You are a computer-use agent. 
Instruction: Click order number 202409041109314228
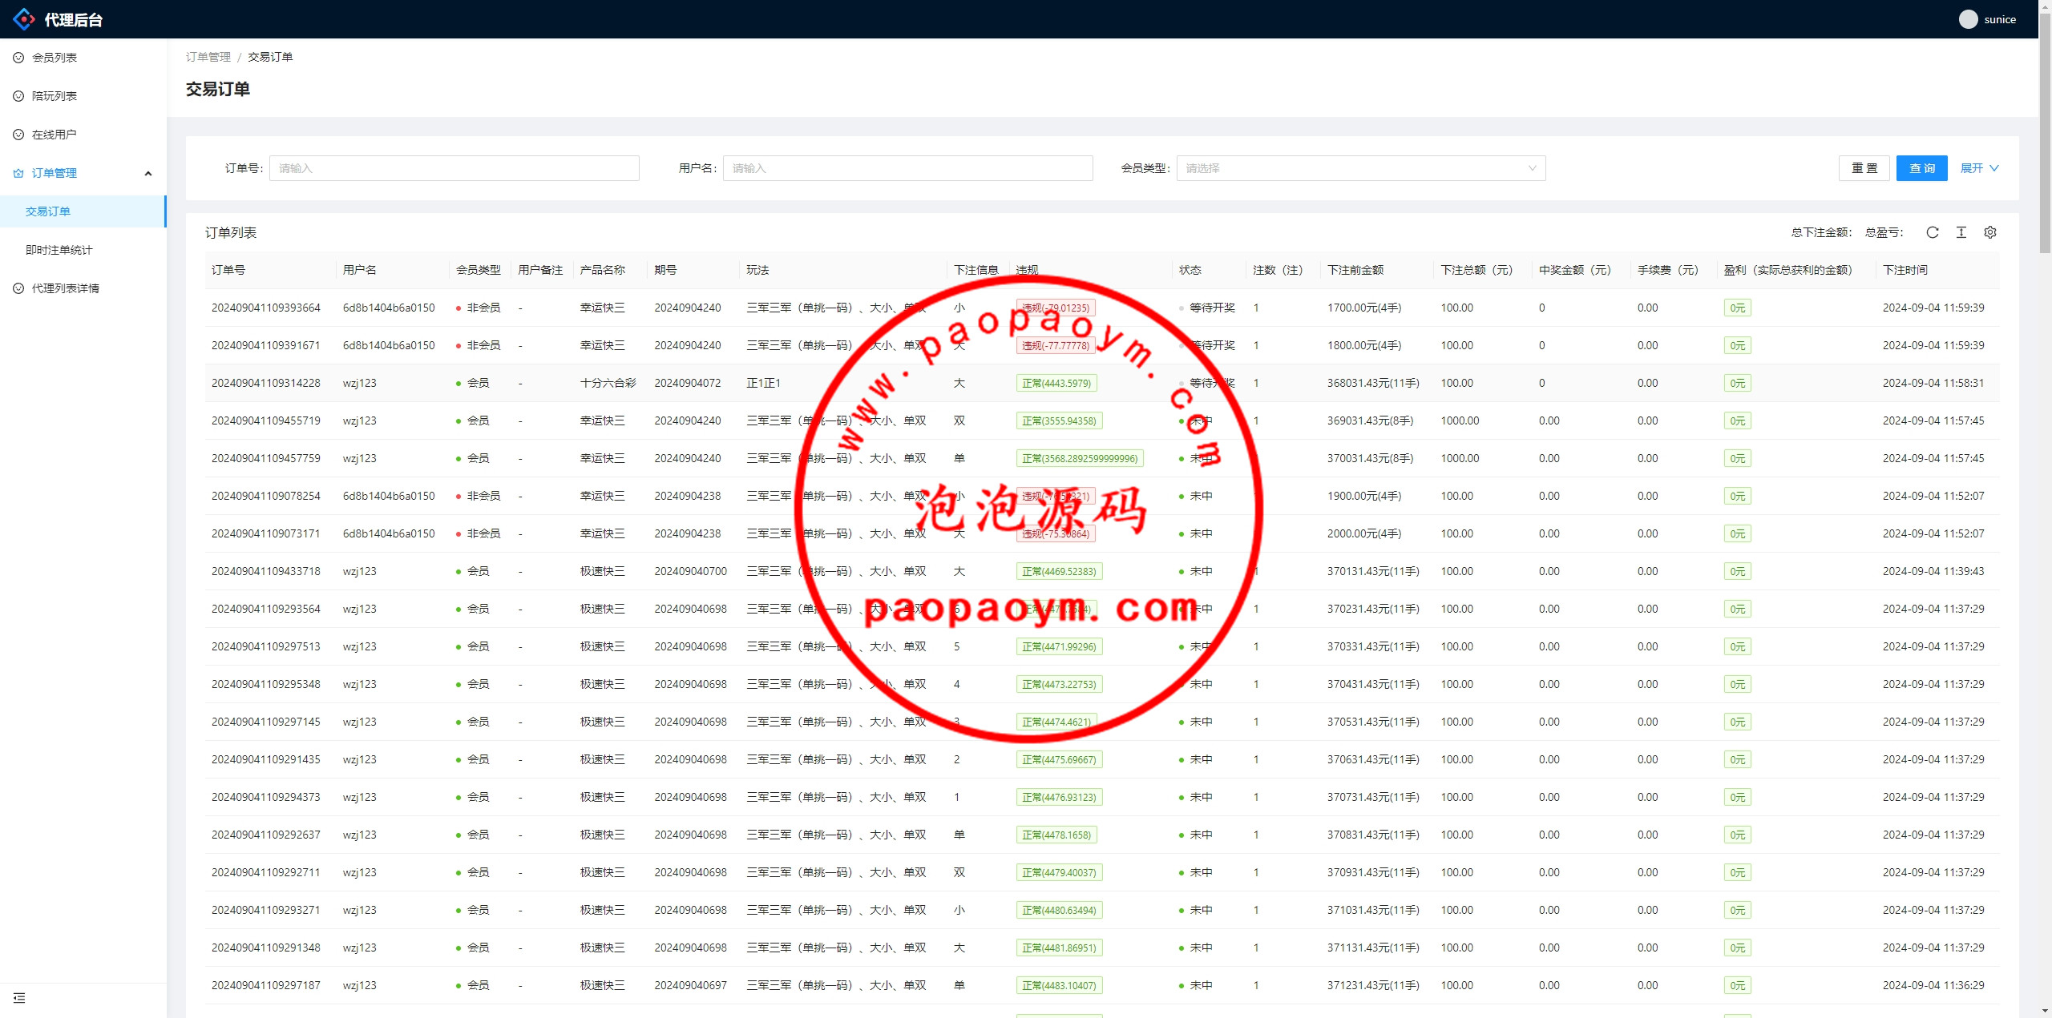[266, 383]
